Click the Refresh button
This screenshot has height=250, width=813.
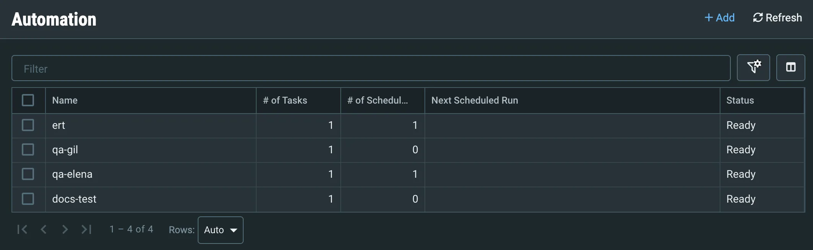point(777,18)
